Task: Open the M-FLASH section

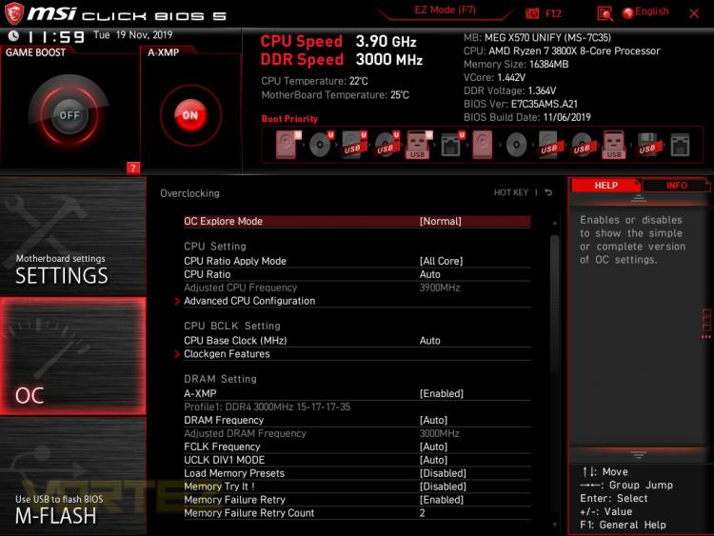Action: pyautogui.click(x=73, y=475)
